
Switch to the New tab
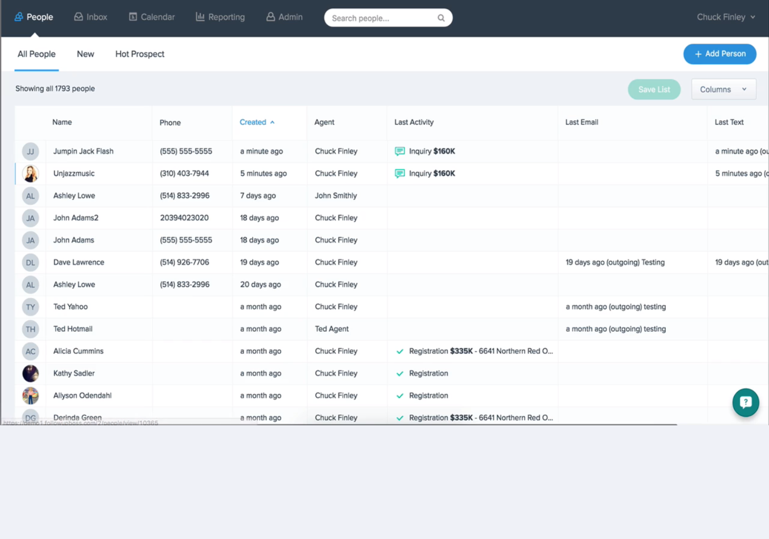pyautogui.click(x=85, y=54)
